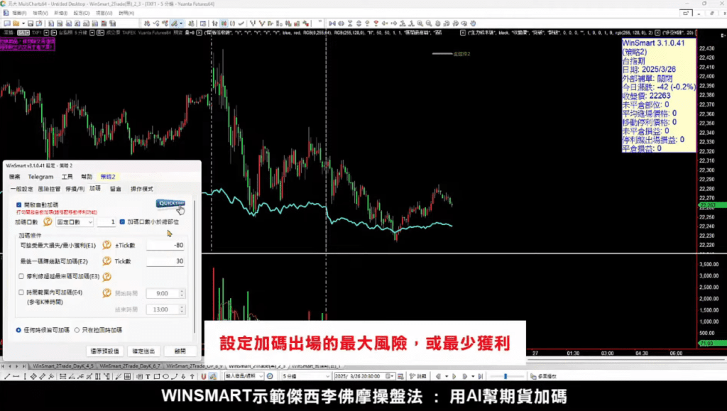
Task: Select the 只在拉回時加碼 radio button
Action: coord(76,329)
